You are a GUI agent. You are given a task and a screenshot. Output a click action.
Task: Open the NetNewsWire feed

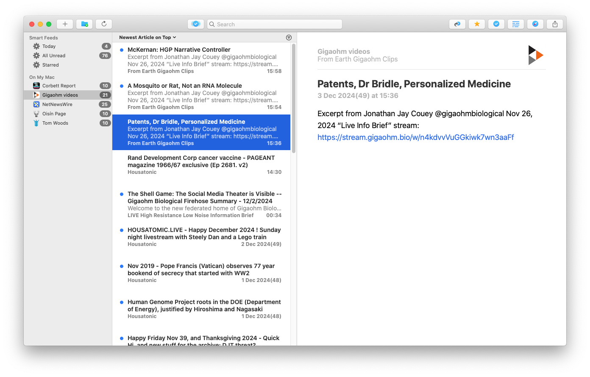pos(68,104)
